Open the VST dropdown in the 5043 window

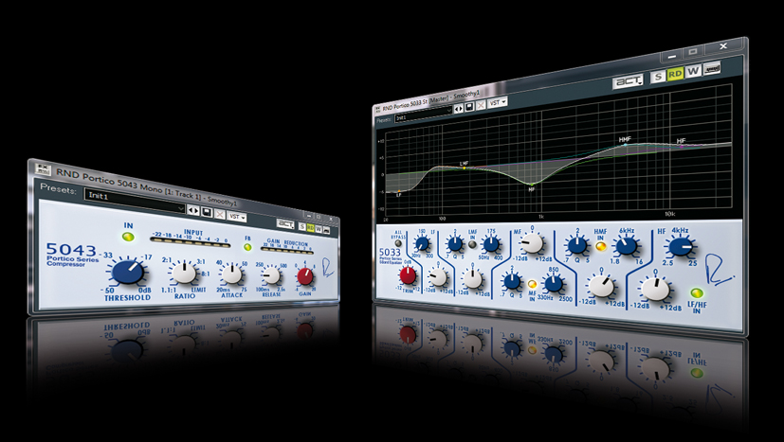(236, 217)
